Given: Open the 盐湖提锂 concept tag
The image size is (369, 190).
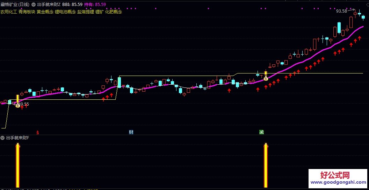Looking at the screenshot, I should (x=86, y=12).
